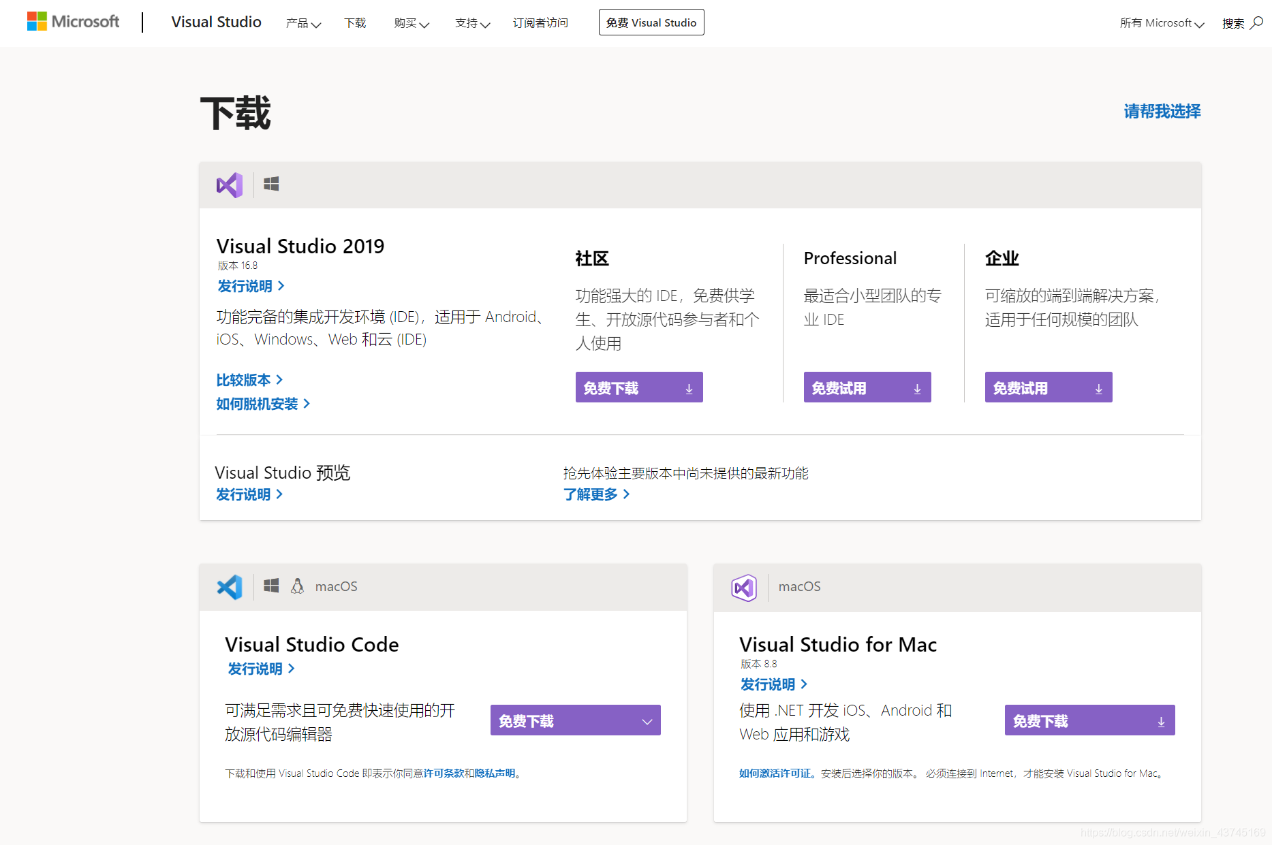Open the 请帮我选择 link
Screen dimensions: 1272x845
pyautogui.click(x=1162, y=111)
